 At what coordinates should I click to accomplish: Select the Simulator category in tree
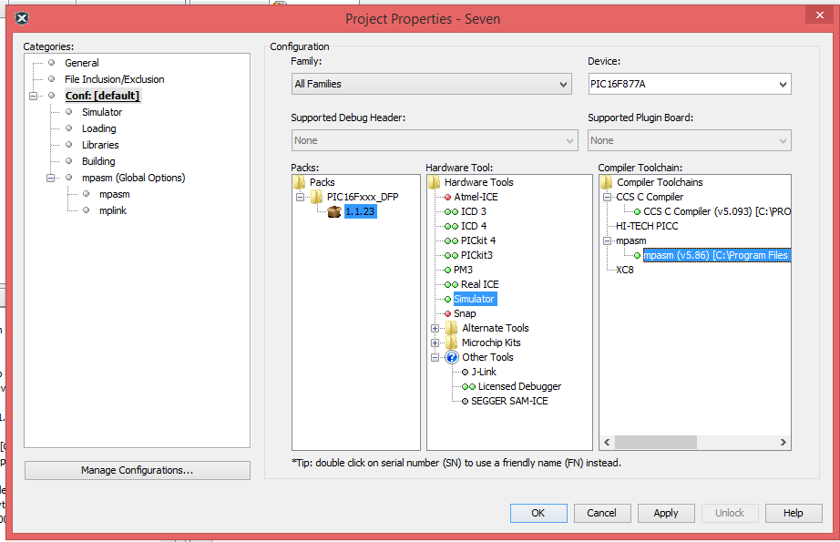(102, 112)
